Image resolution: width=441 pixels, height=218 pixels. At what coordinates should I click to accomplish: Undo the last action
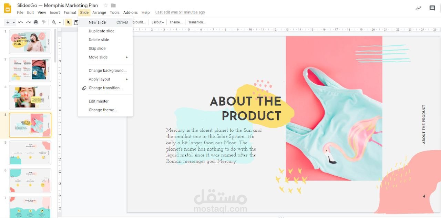click(21, 22)
